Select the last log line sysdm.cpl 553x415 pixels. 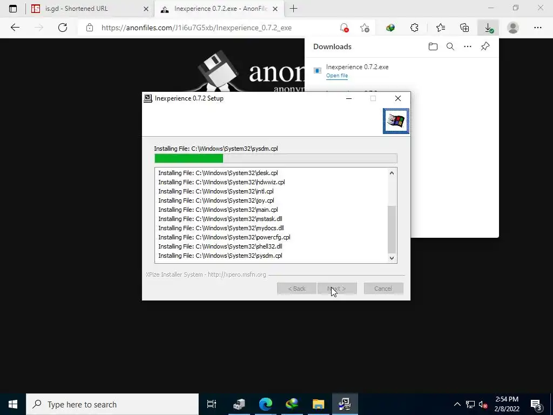pos(220,256)
